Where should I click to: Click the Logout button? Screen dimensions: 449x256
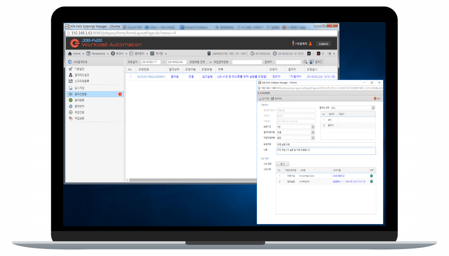[x=323, y=44]
